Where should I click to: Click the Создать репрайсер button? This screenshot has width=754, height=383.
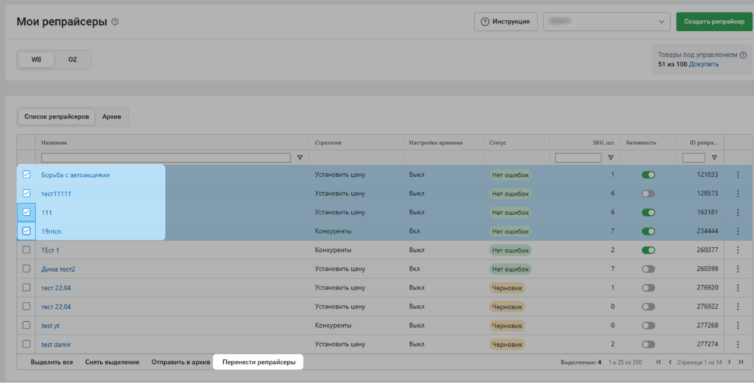714,21
